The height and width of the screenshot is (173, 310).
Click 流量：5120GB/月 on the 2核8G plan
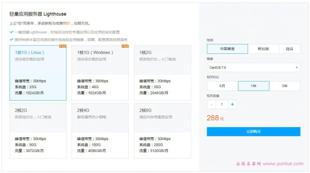(154, 151)
